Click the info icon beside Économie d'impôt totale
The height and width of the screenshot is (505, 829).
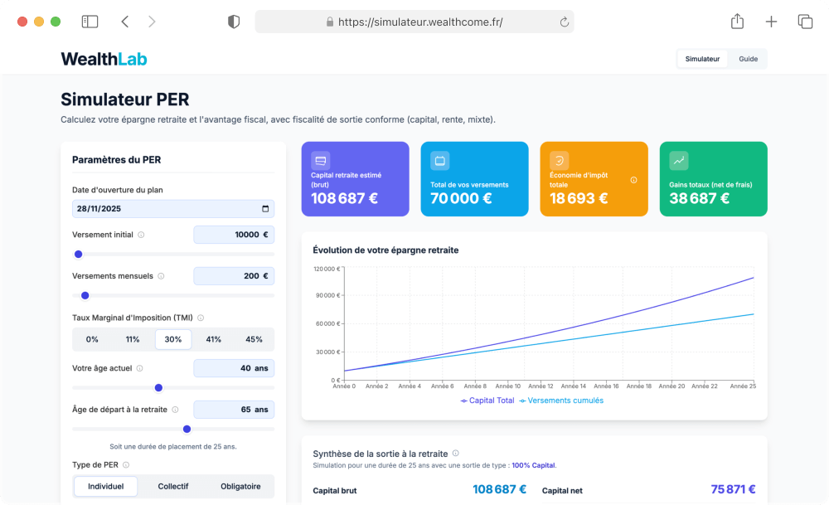[x=635, y=179]
